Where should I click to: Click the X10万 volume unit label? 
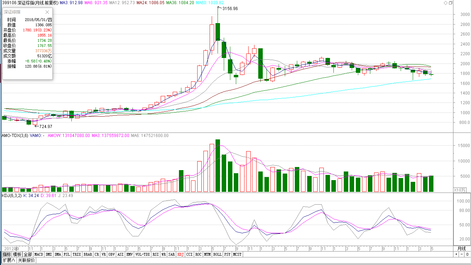[x=460, y=190]
